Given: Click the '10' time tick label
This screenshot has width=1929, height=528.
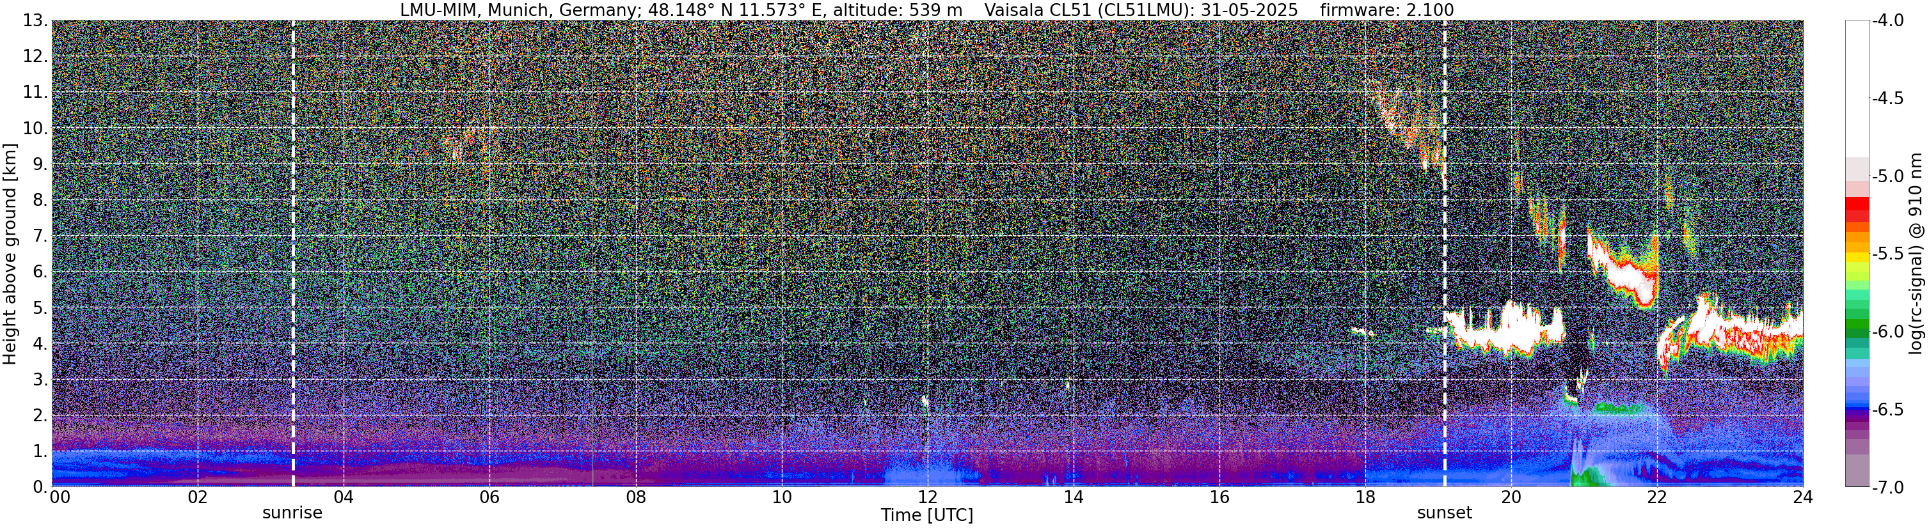Looking at the screenshot, I should (781, 497).
